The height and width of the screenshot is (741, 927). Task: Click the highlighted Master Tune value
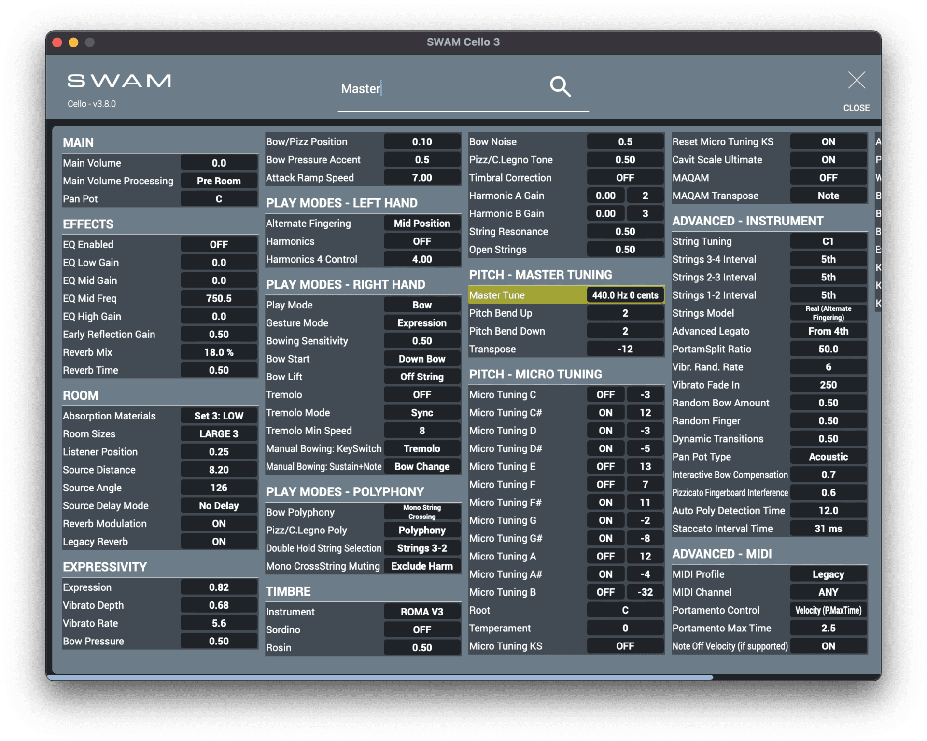click(625, 295)
